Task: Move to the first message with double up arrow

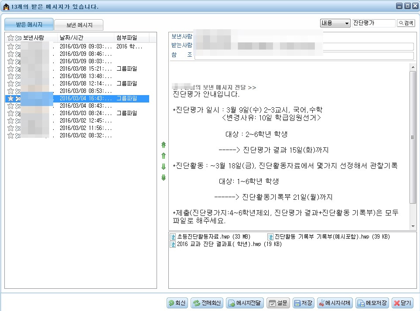Action: pos(164,145)
